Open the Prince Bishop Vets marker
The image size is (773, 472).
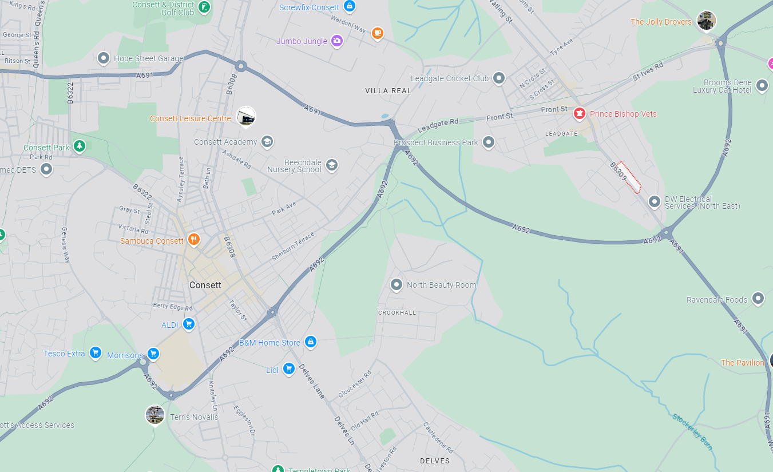pos(580,113)
